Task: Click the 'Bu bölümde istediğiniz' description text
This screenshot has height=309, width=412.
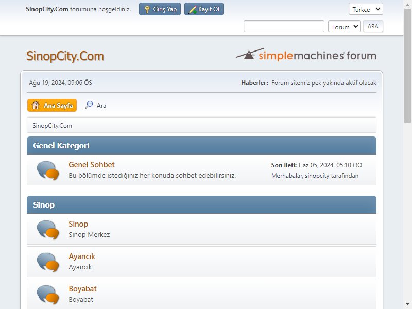Action: point(152,175)
